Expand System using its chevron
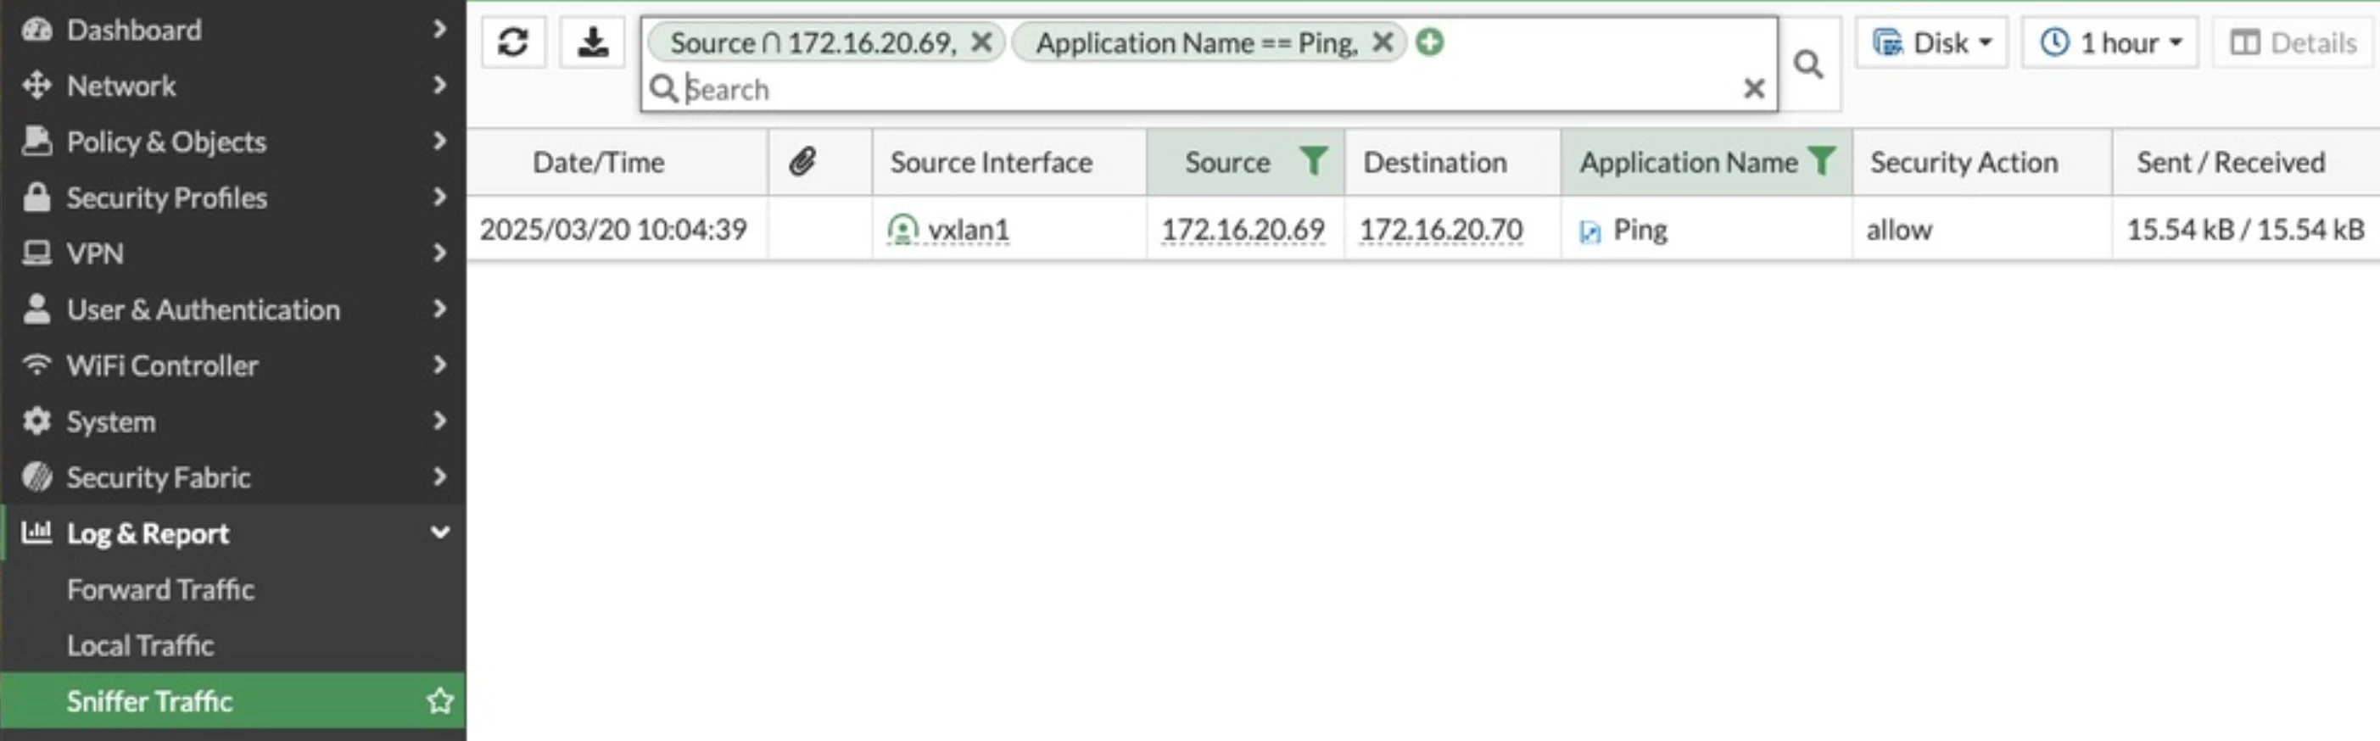The width and height of the screenshot is (2380, 741). [439, 421]
